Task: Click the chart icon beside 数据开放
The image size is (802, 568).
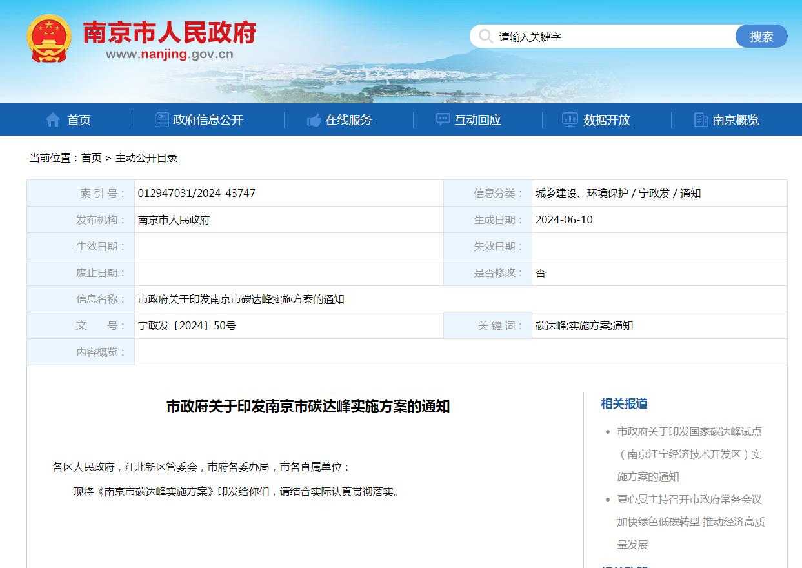Action: [570, 119]
